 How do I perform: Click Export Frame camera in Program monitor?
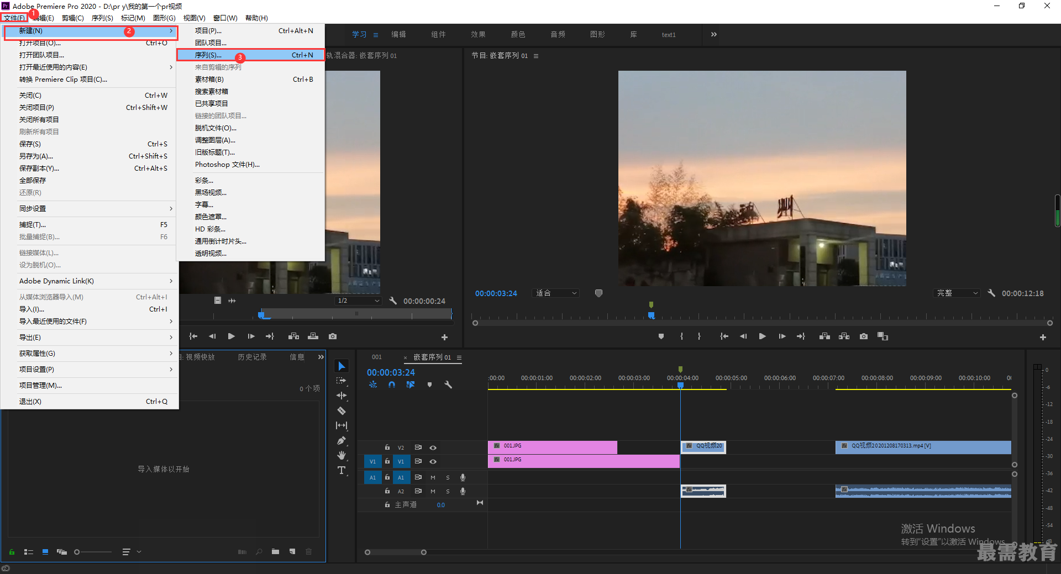(864, 336)
